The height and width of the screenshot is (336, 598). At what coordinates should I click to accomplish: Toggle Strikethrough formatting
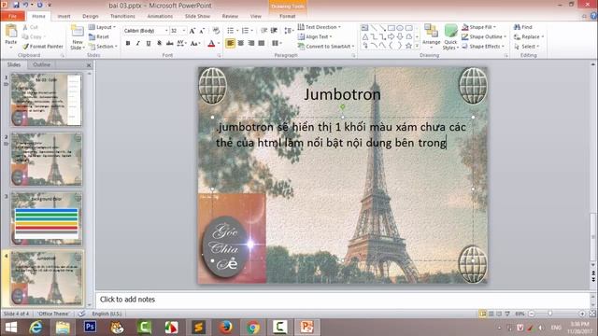[x=170, y=43]
